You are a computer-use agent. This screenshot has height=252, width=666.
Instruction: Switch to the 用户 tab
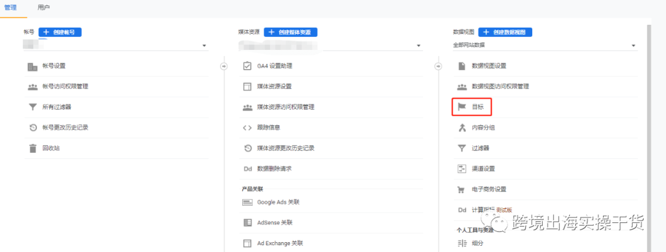[x=44, y=7]
